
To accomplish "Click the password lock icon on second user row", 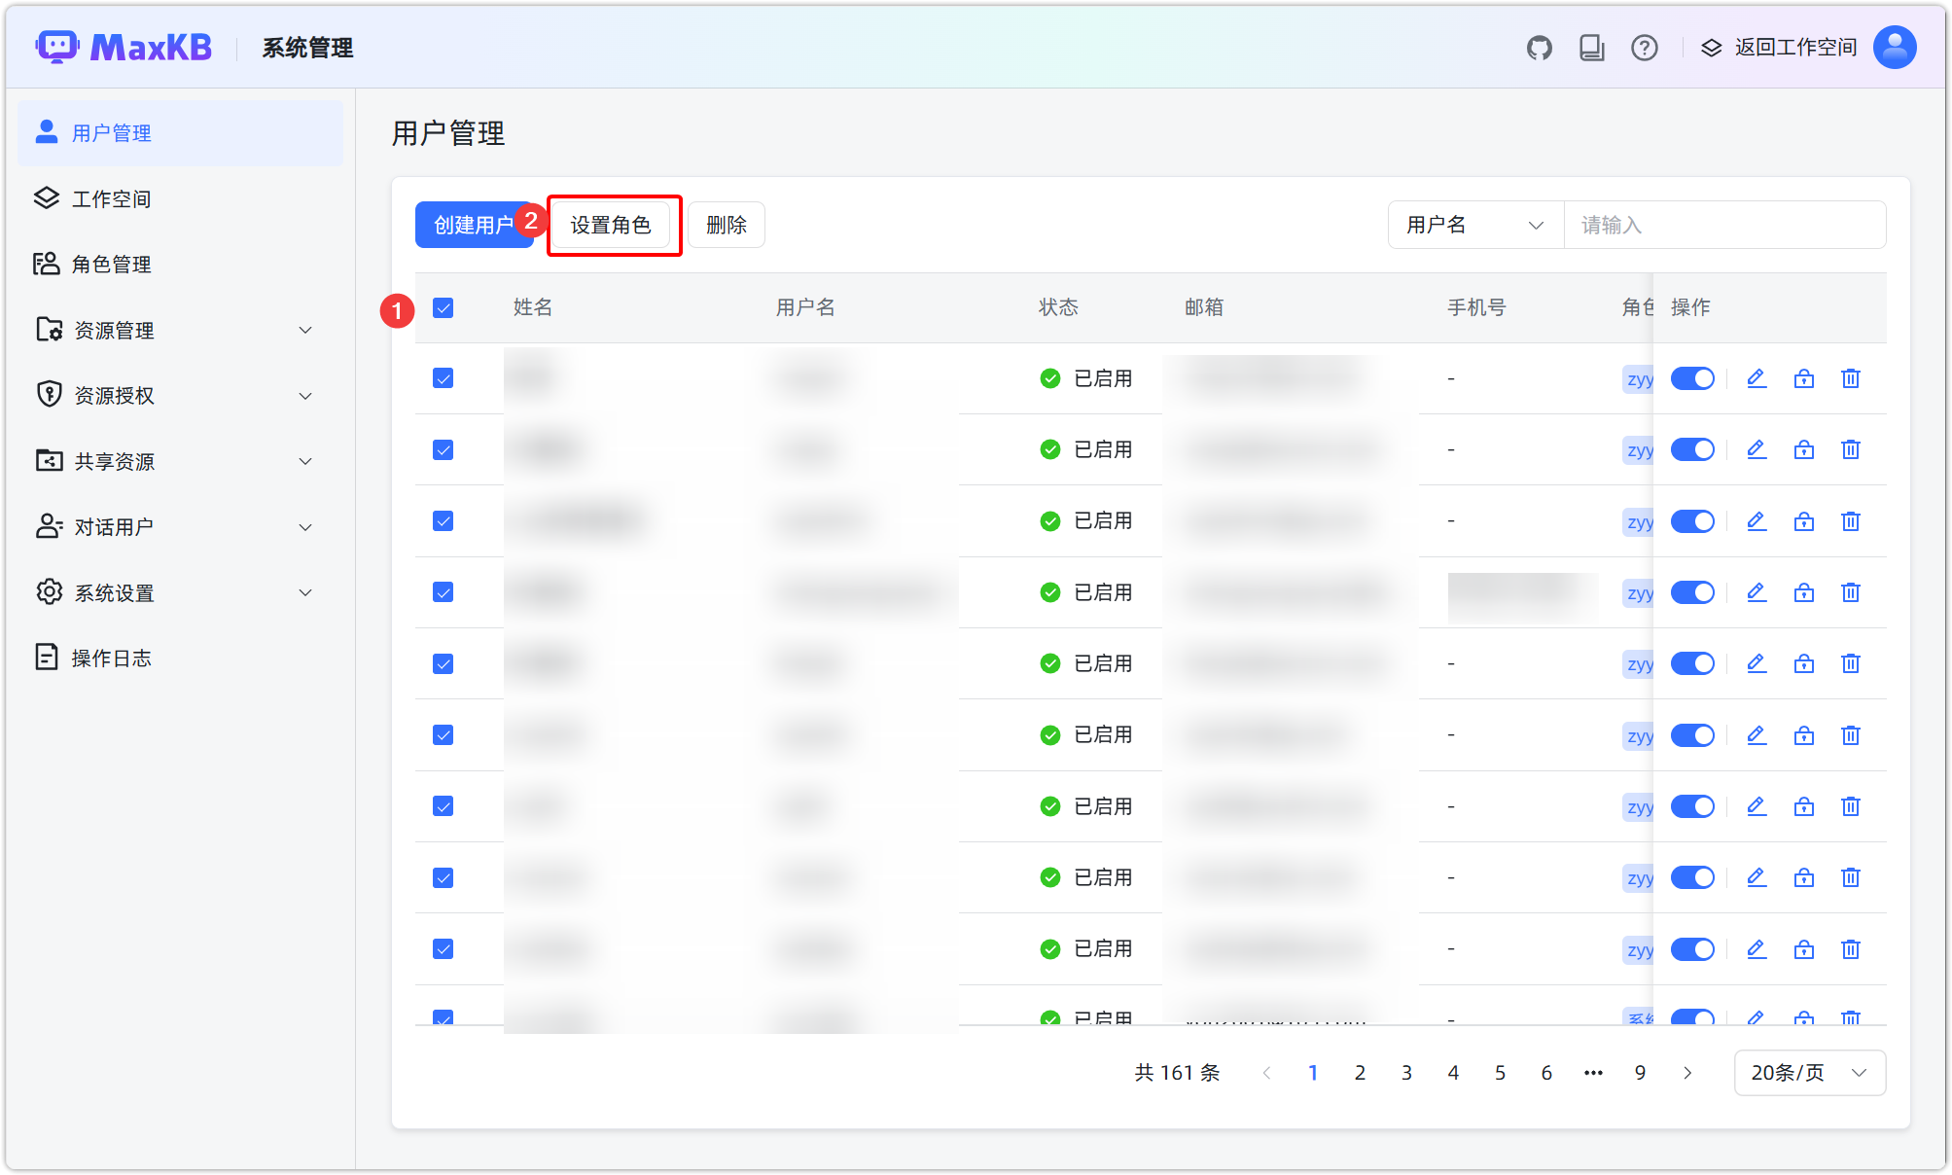I will click(1803, 449).
